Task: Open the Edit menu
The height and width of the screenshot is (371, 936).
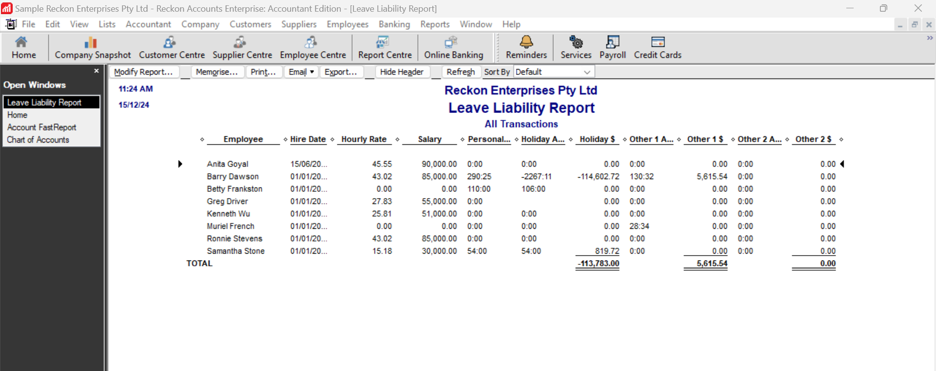Action: [53, 24]
